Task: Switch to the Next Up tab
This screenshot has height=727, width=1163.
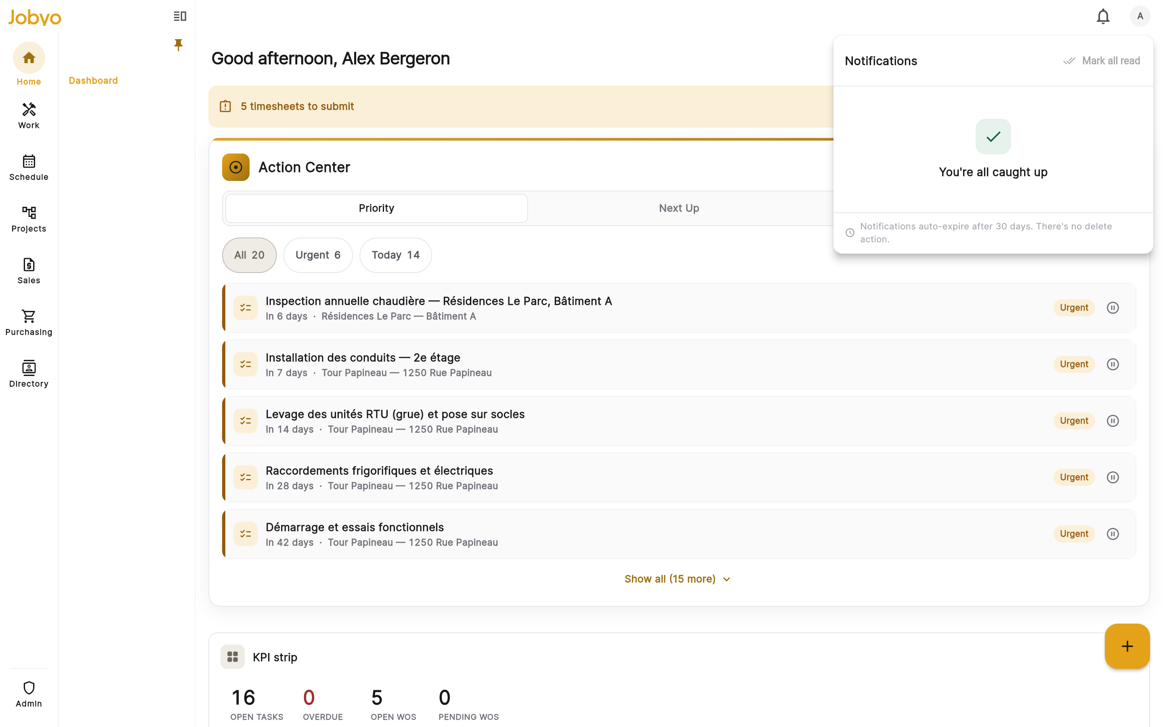Action: point(678,208)
